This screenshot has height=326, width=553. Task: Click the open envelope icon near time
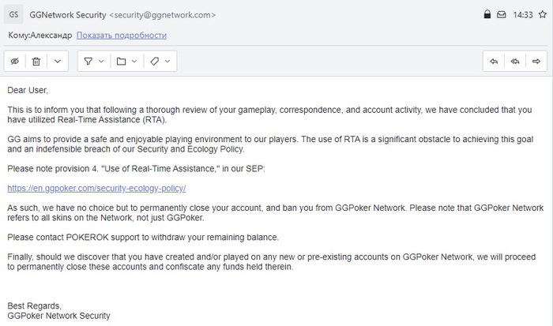501,14
